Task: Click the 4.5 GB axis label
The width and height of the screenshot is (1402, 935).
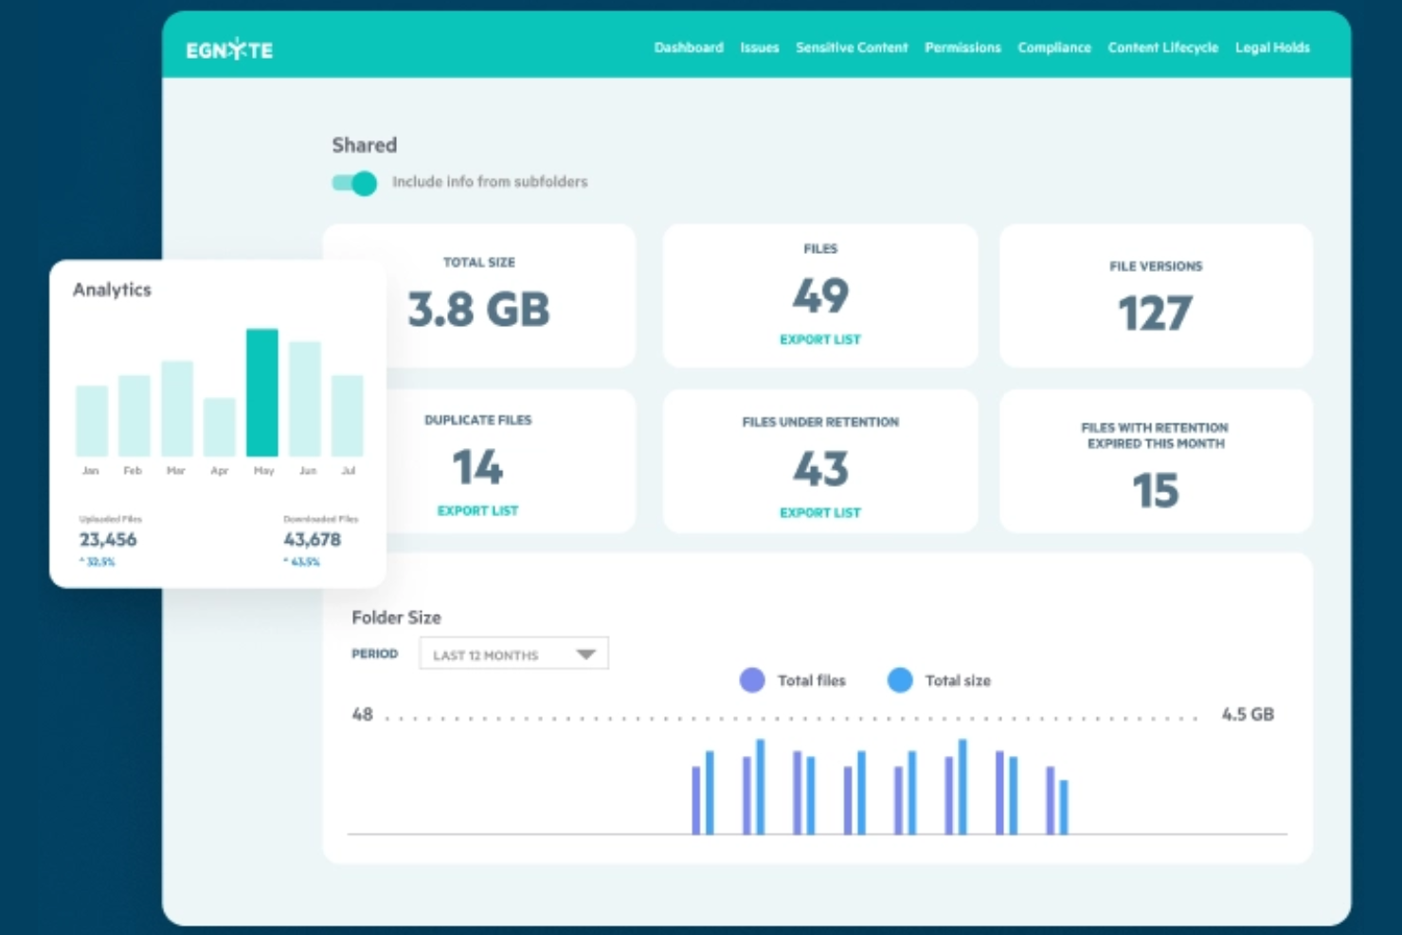Action: pyautogui.click(x=1248, y=714)
